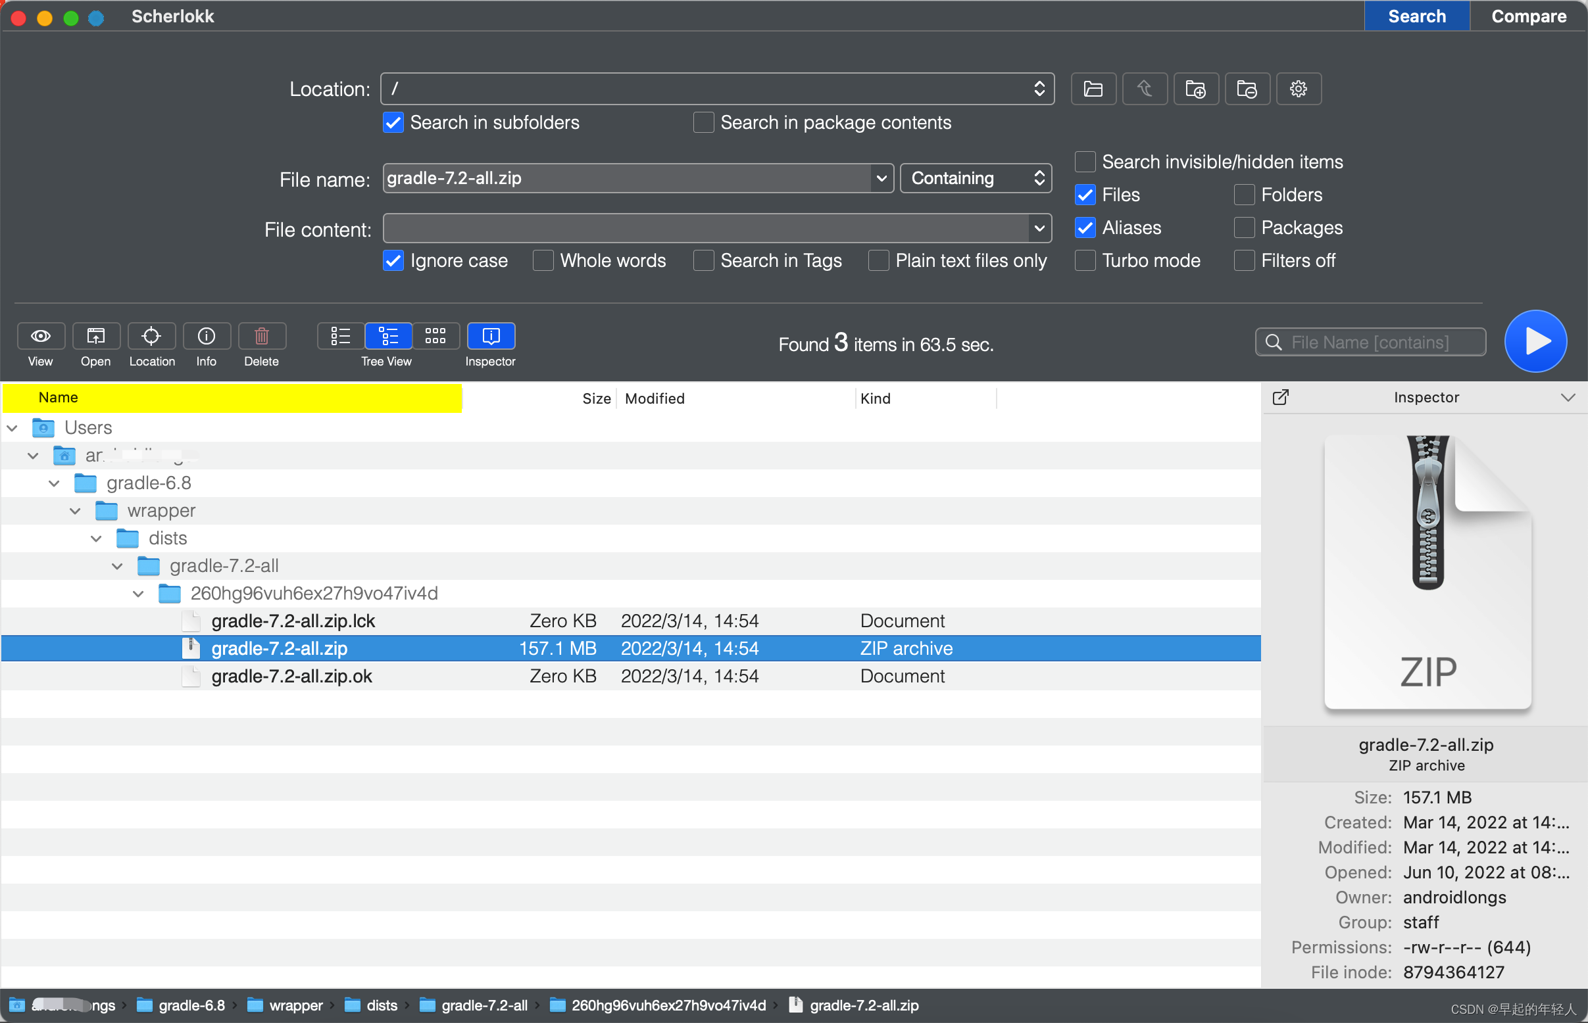Enable Search in package contents
The width and height of the screenshot is (1588, 1023).
(704, 123)
